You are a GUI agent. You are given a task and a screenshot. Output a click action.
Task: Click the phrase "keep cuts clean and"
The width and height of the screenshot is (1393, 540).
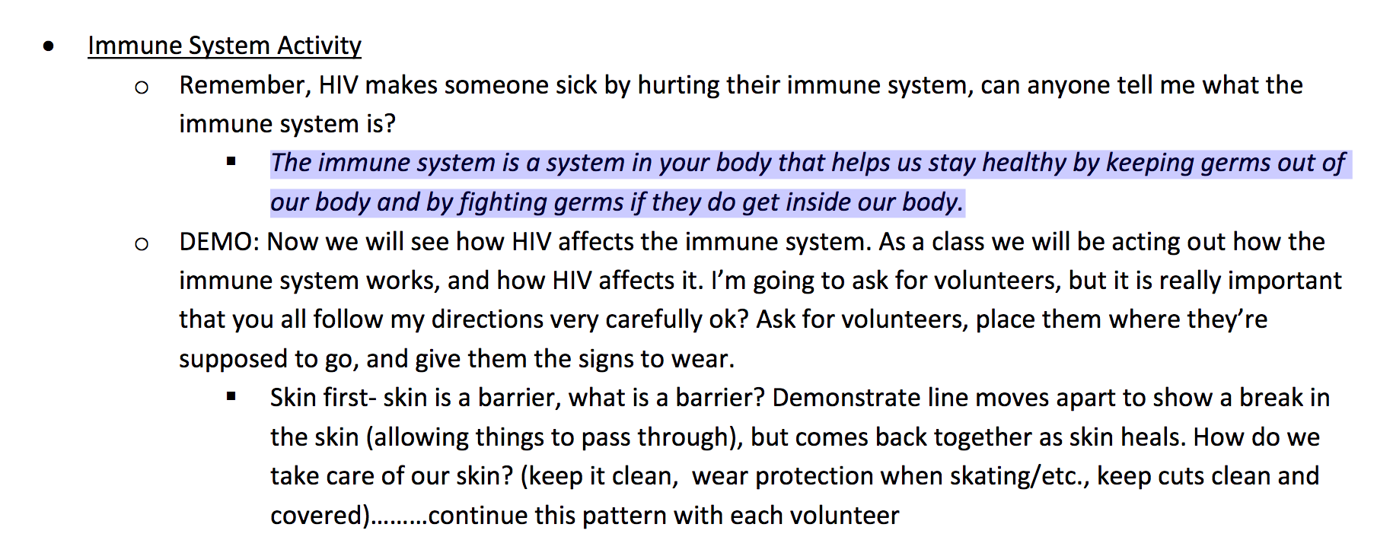pos(1208,476)
